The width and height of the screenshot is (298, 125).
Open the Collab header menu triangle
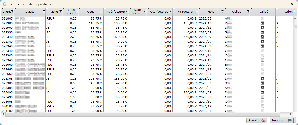click(225, 9)
